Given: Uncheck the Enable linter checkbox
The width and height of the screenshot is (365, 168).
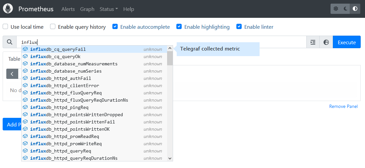Looking at the screenshot, I should tap(239, 27).
